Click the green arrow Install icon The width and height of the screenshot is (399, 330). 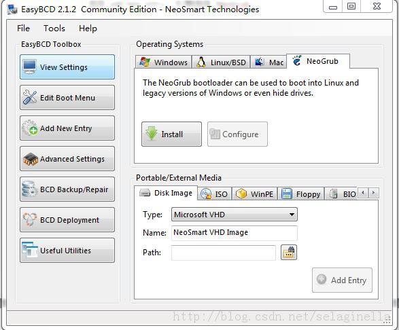click(x=152, y=133)
